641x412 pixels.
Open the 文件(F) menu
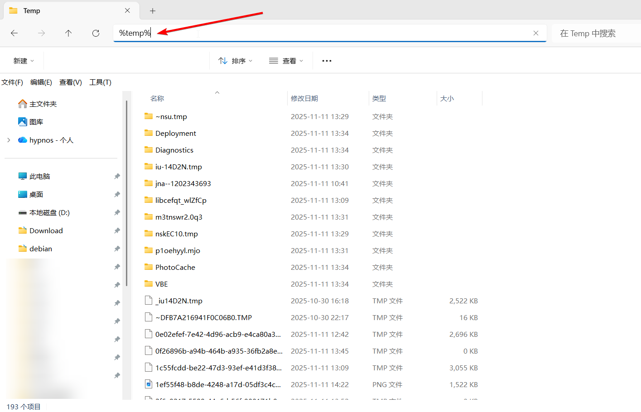point(12,82)
